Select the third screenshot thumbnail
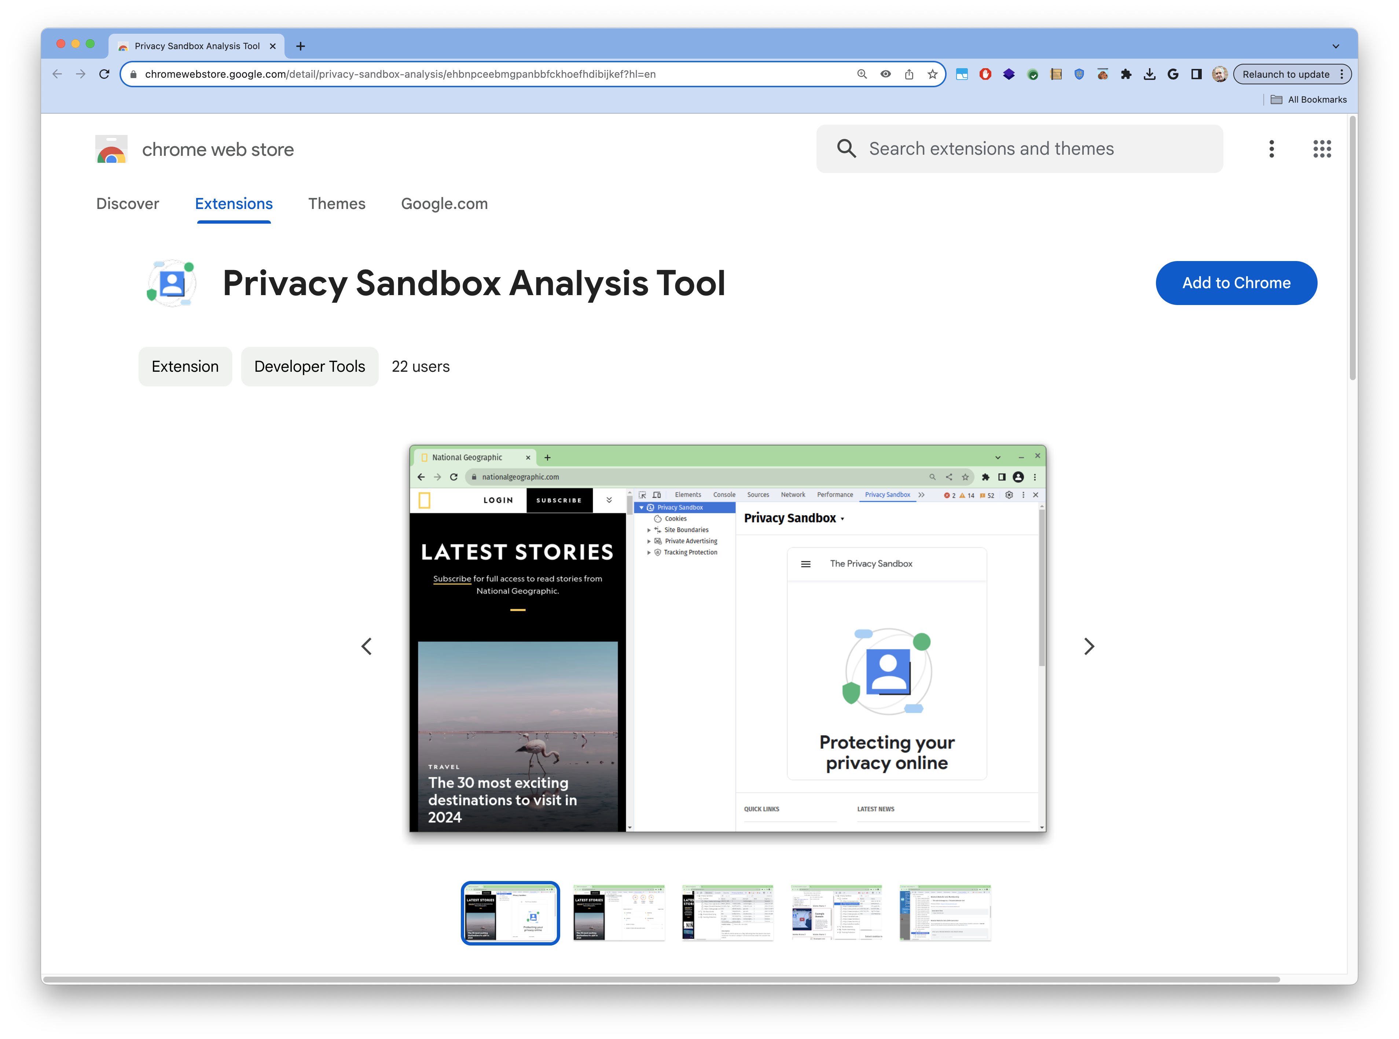Screen dimensions: 1399x1039 [x=727, y=913]
